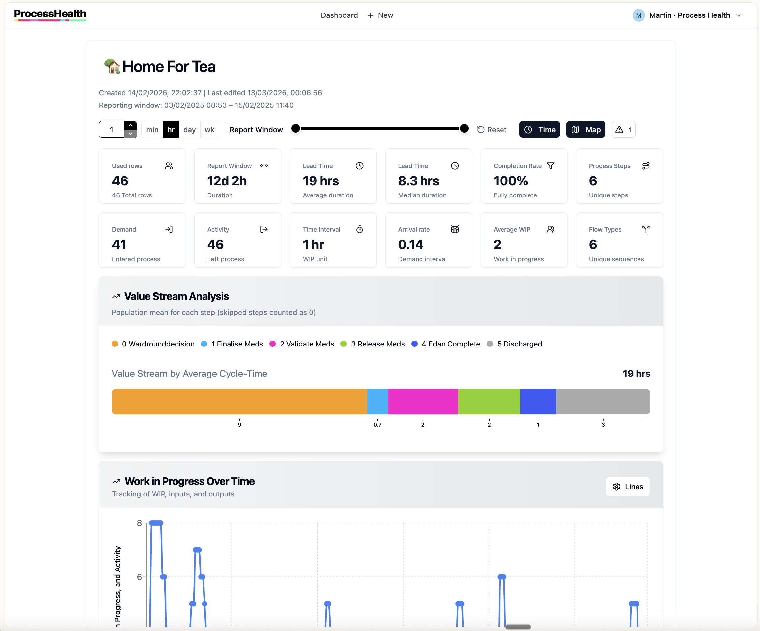Click the Arrival rate drum icon
The image size is (760, 631).
point(455,229)
